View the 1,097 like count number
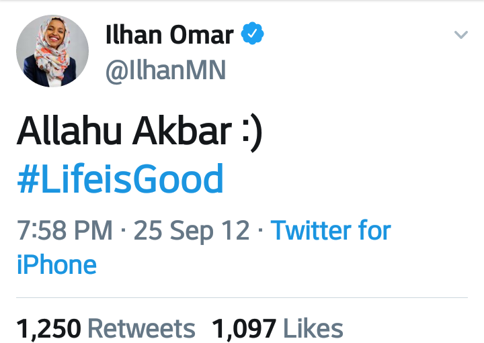484x343 pixels. click(244, 329)
